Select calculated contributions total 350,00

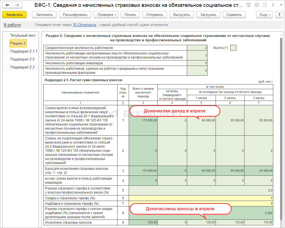pos(143,222)
